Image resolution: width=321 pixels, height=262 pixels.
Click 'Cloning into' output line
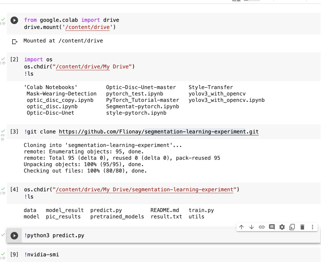[103, 145]
